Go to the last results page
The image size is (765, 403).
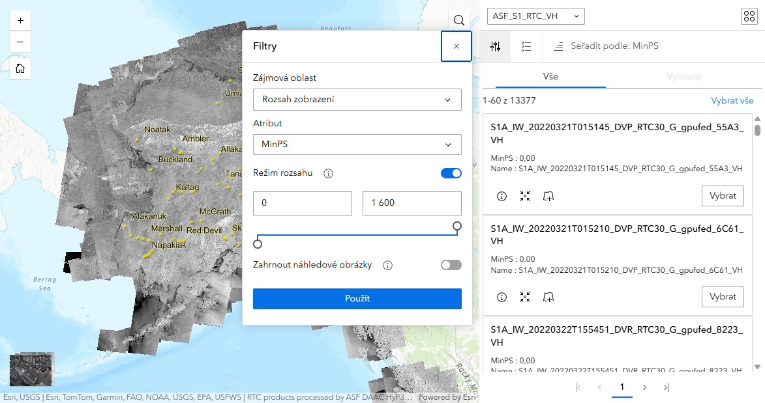coord(666,387)
